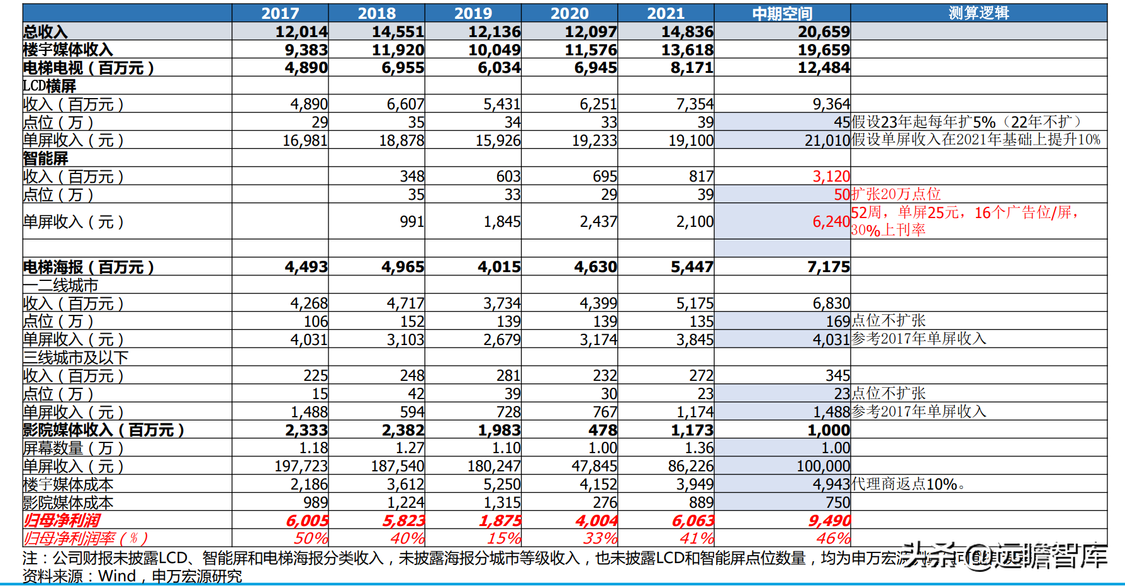This screenshot has width=1125, height=587.
Task: Click elevator TV value 12,484
Action: (824, 68)
